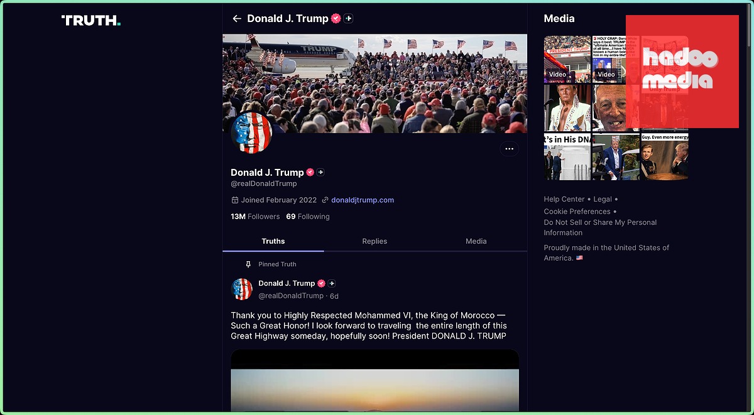The height and width of the screenshot is (415, 754).
Task: Open Do Not Sell or Share link
Action: coord(600,227)
